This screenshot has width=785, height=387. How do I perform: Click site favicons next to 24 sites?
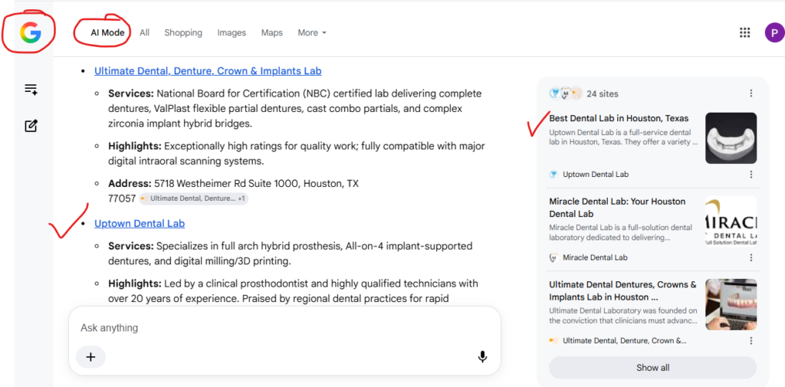[566, 93]
